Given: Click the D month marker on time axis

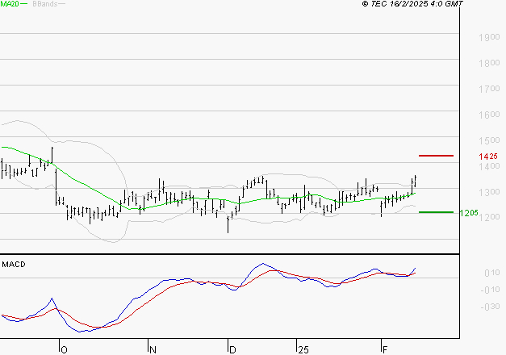Looking at the screenshot, I should (232, 350).
